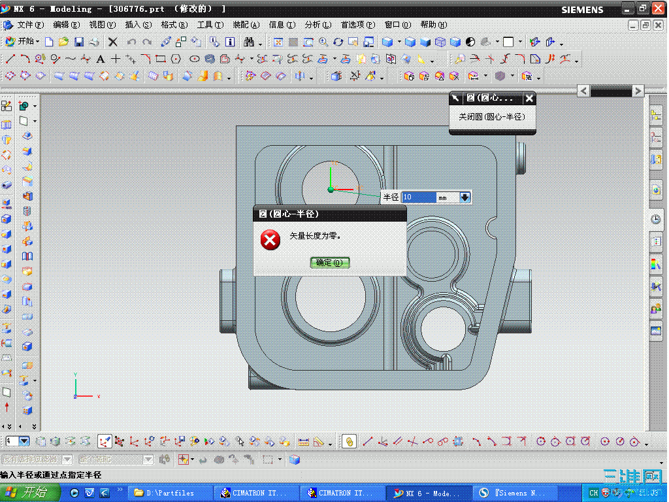Open the 帮助(H) Help menu
This screenshot has width=669, height=502.
[x=433, y=25]
